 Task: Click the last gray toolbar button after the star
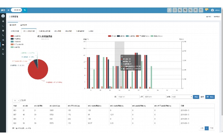201,10
